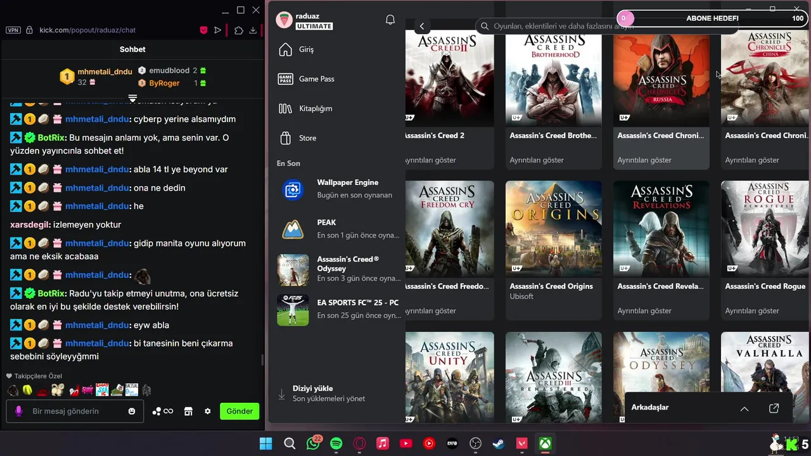Click the VPN badge in browser address bar
Image resolution: width=811 pixels, height=456 pixels.
click(x=13, y=30)
